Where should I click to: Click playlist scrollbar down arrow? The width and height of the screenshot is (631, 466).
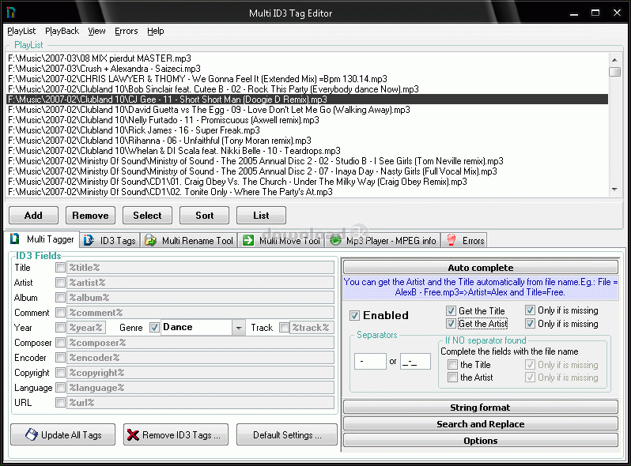tap(614, 190)
